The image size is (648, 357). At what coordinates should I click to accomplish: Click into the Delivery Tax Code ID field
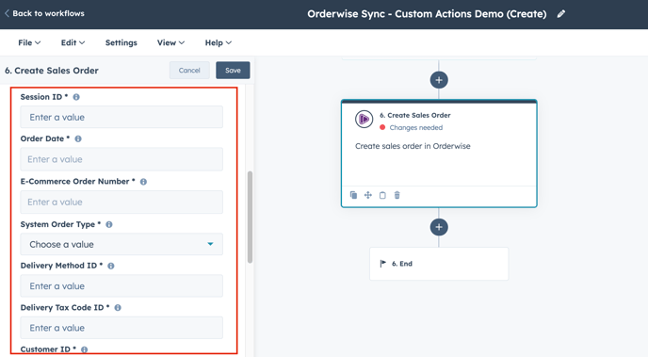click(121, 328)
